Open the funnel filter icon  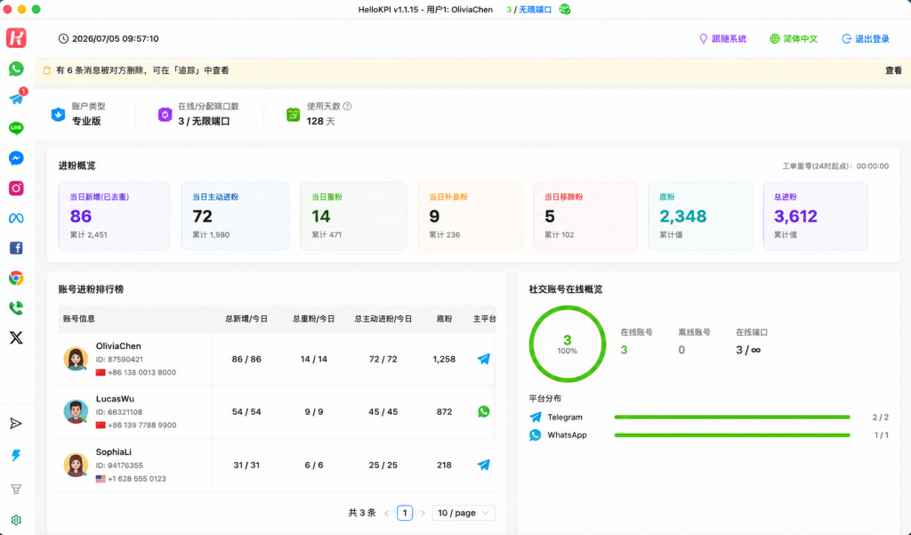click(16, 489)
